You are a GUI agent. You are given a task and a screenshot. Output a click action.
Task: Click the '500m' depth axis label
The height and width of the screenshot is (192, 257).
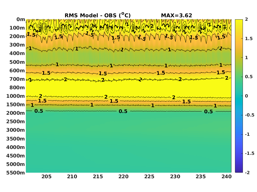coord(17,62)
